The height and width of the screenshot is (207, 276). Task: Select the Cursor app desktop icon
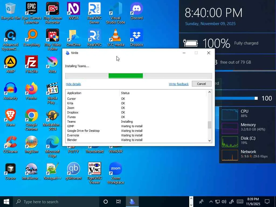[11, 171]
